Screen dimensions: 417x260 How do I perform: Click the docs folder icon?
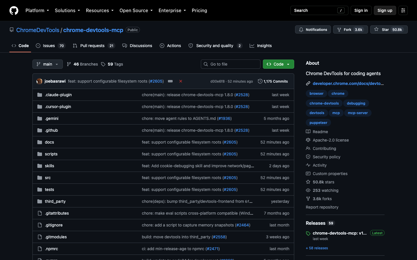click(x=40, y=142)
